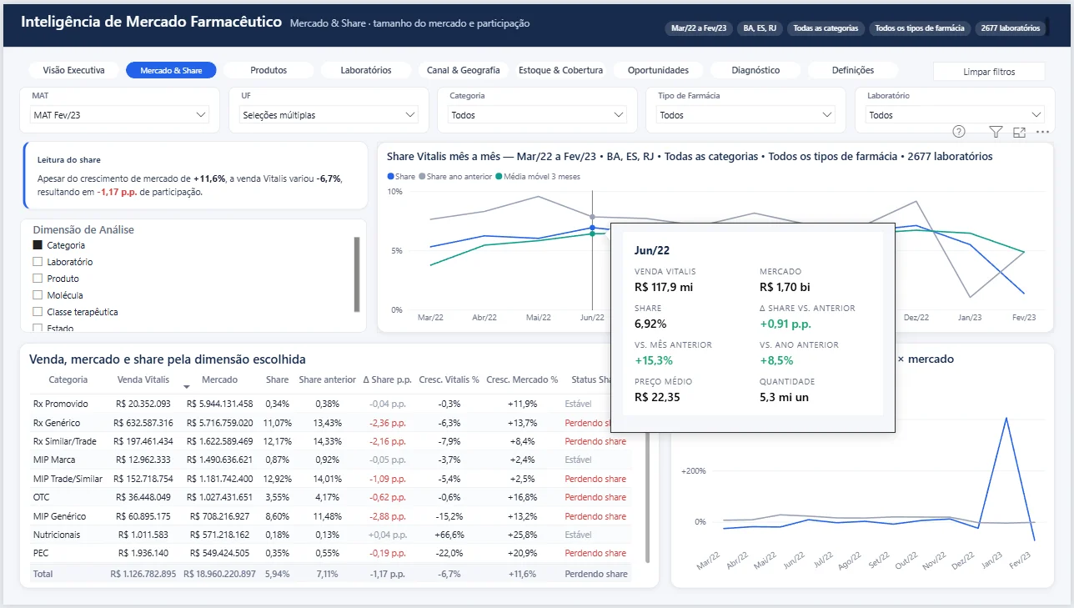1074x608 pixels.
Task: Open the chart's more options ellipsis
Action: (x=1042, y=132)
